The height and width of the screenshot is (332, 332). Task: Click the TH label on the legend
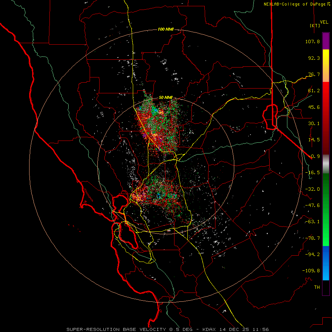[317, 287]
